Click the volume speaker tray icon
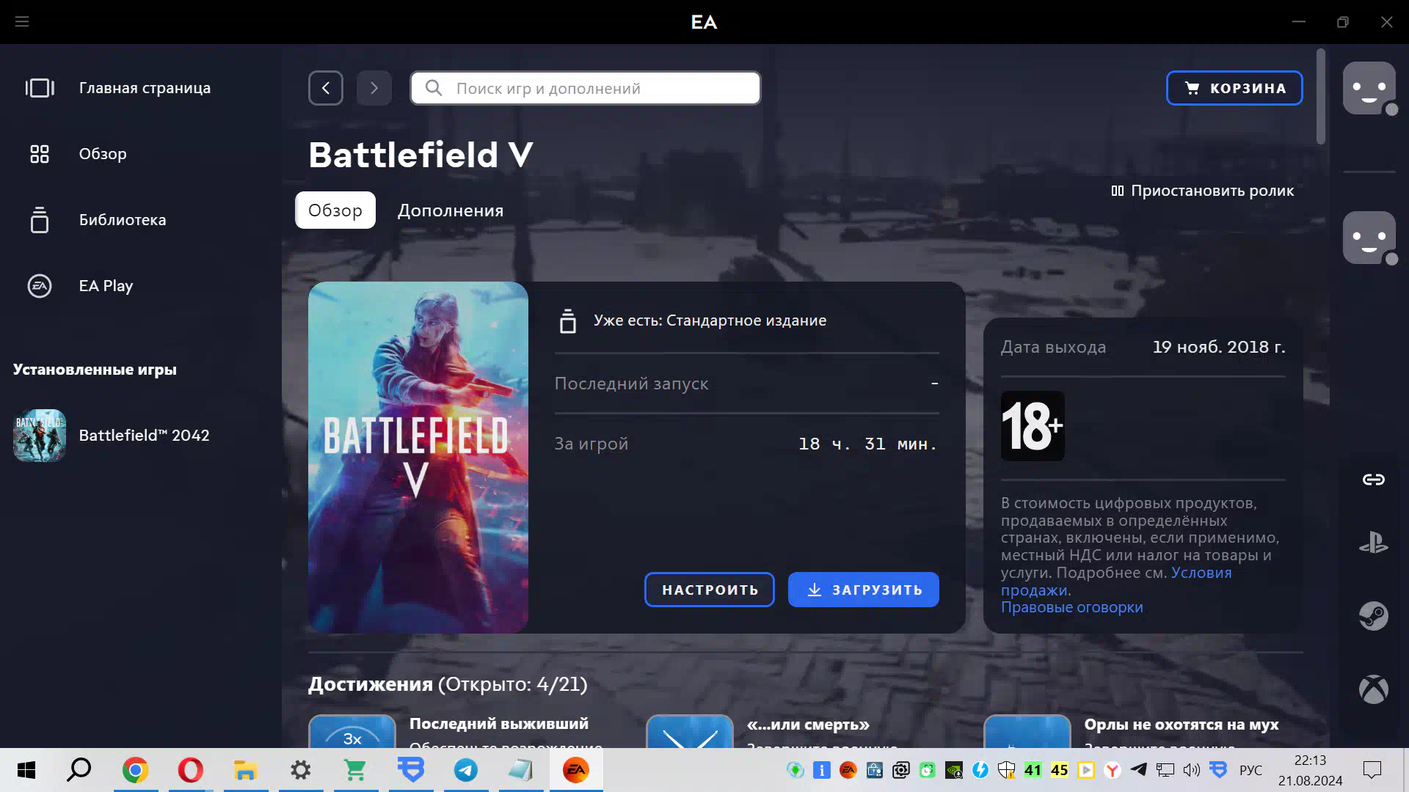Image resolution: width=1409 pixels, height=792 pixels. point(1192,770)
